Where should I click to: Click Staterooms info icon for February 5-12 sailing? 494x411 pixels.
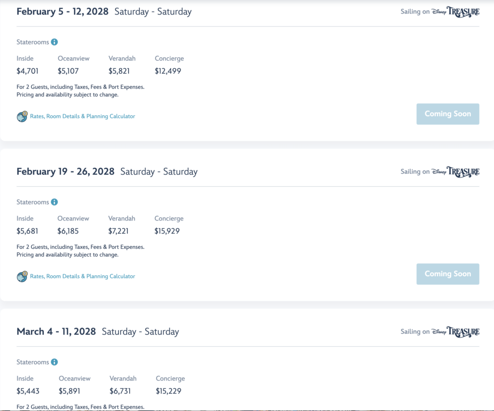(x=54, y=42)
